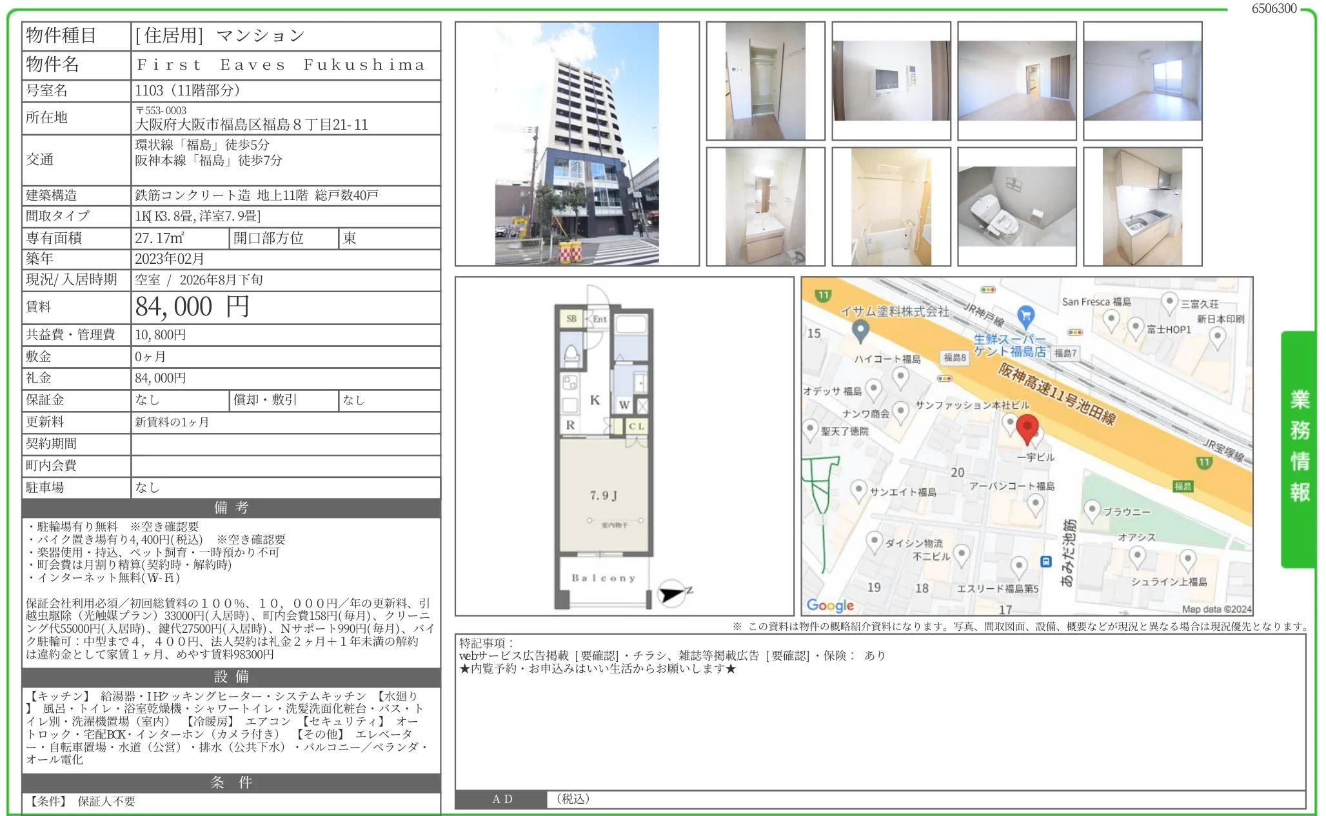
Task: Click the transit line '環状線「福島」徒歩5分'
Action: [x=202, y=144]
